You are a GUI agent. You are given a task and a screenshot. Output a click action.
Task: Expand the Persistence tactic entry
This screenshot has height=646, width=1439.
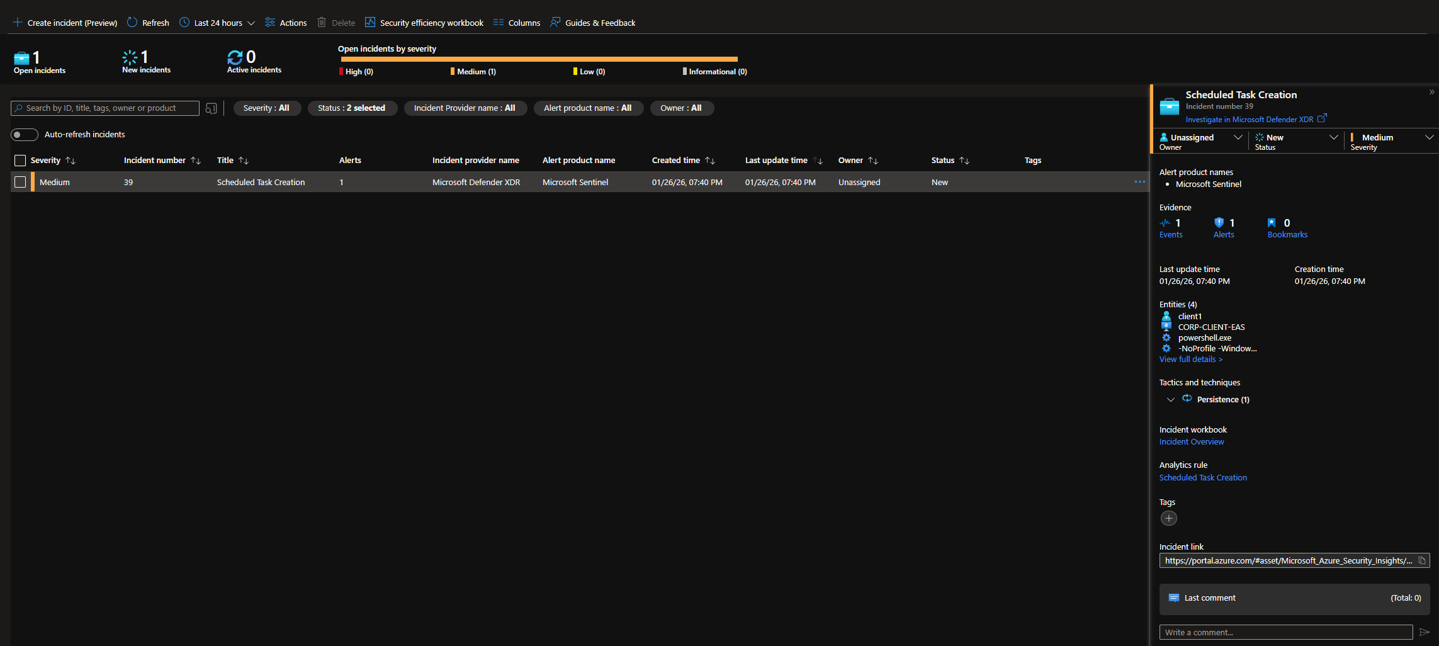pyautogui.click(x=1171, y=400)
